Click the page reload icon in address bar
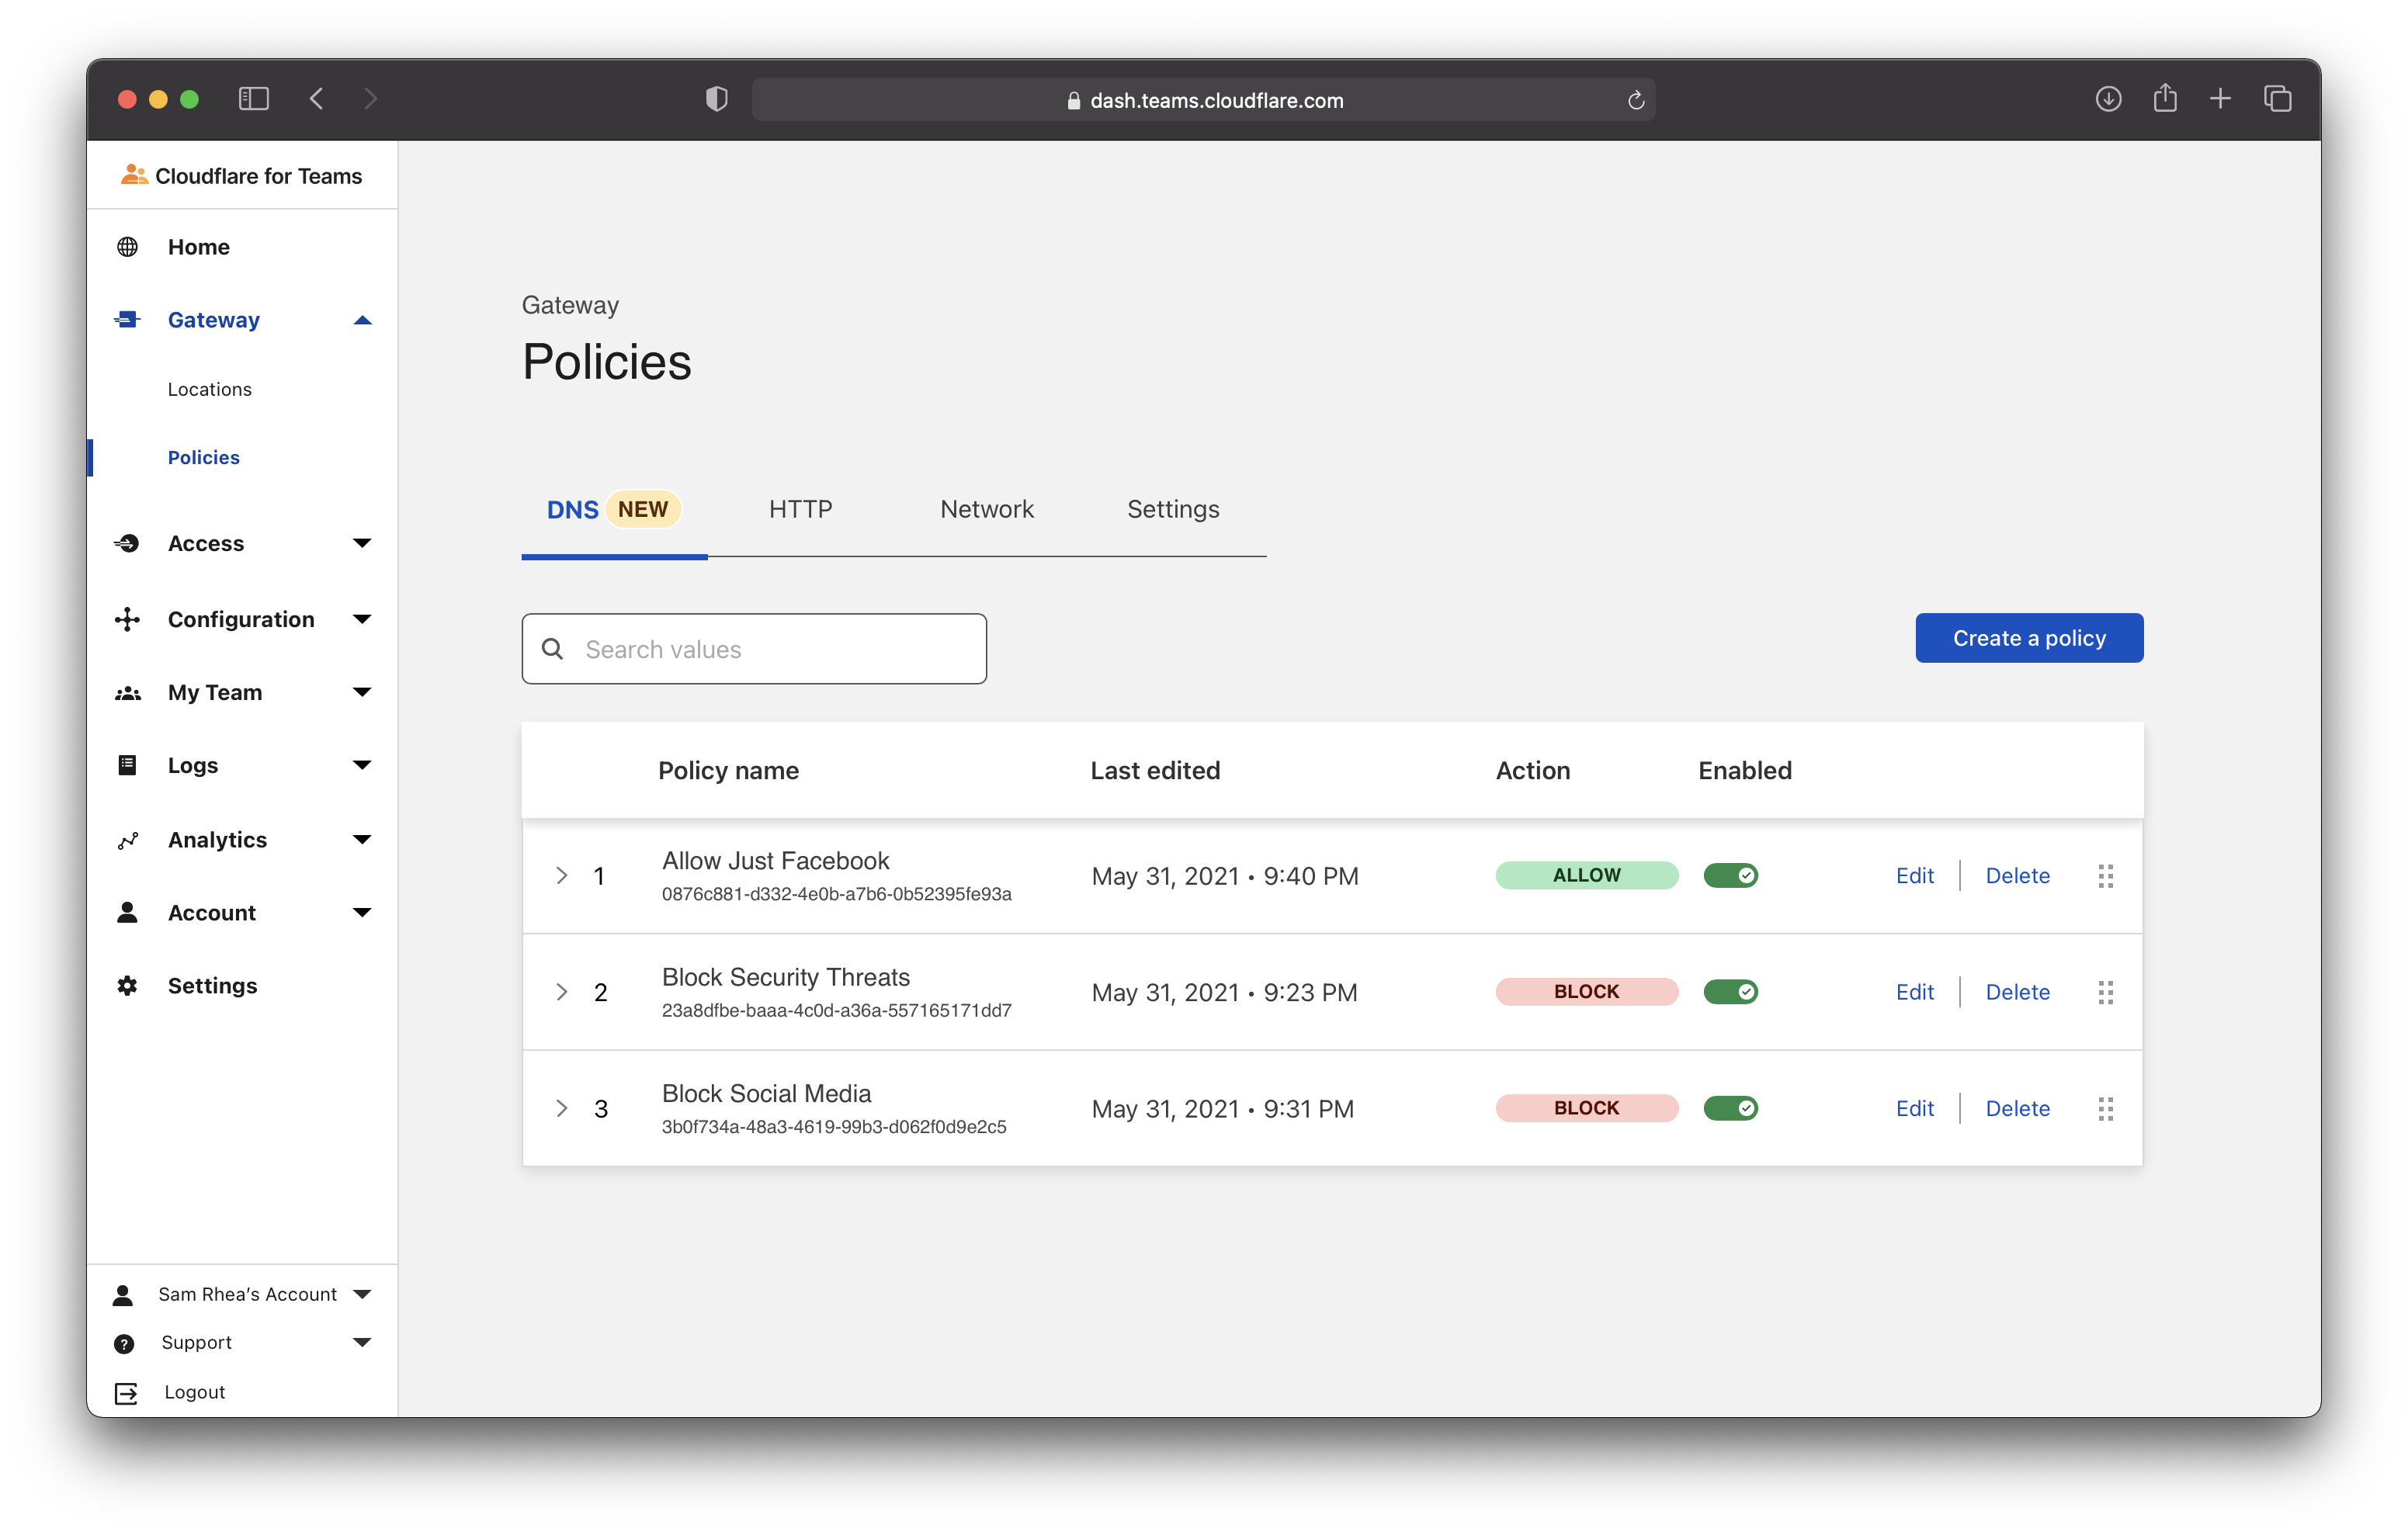The image size is (2408, 1532). [1635, 100]
